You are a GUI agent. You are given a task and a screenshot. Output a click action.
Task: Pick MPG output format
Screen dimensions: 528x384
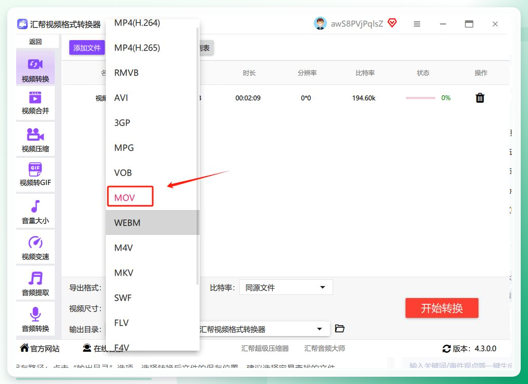[152, 148]
